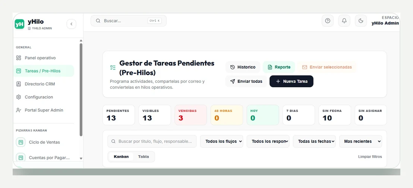Click the yH logo icon
Viewport: 413px width, 188px height.
click(19, 24)
